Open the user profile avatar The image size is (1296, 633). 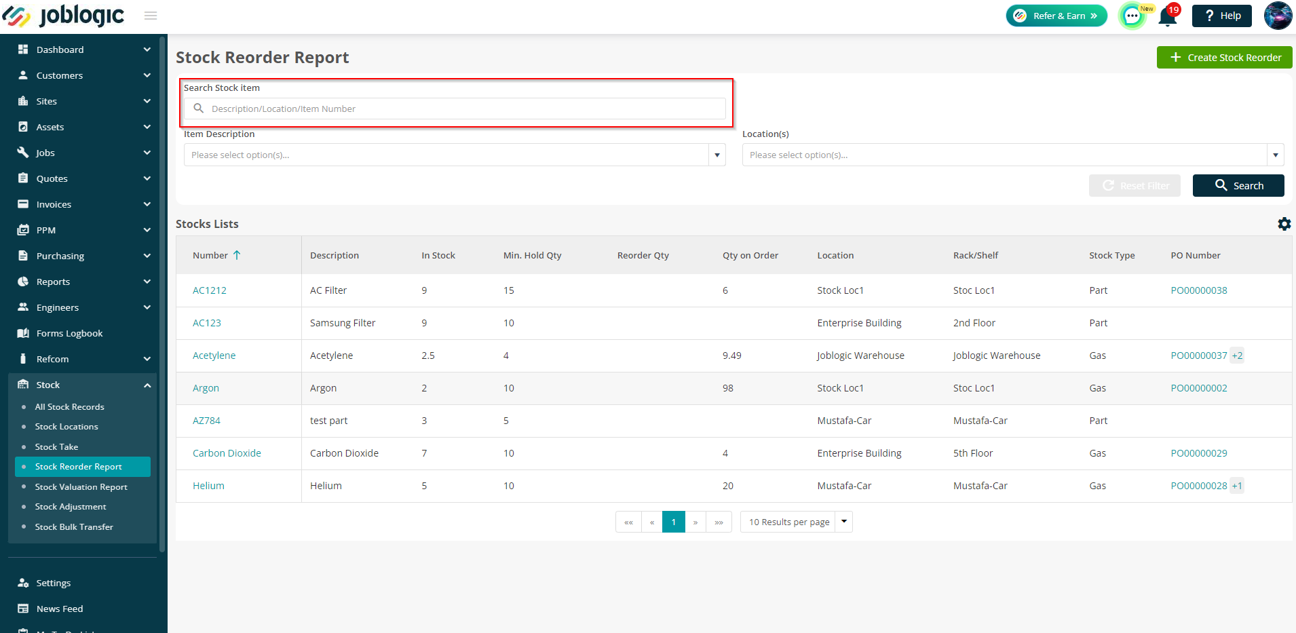(x=1278, y=16)
